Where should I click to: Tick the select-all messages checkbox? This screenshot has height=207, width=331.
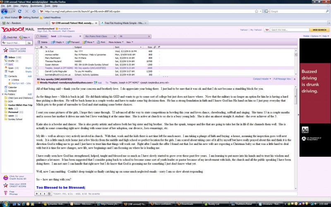click(37, 47)
